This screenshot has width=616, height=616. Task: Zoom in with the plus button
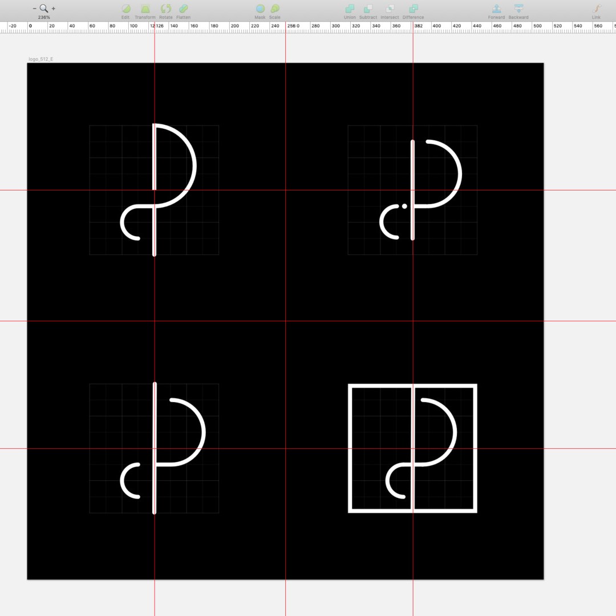(54, 8)
